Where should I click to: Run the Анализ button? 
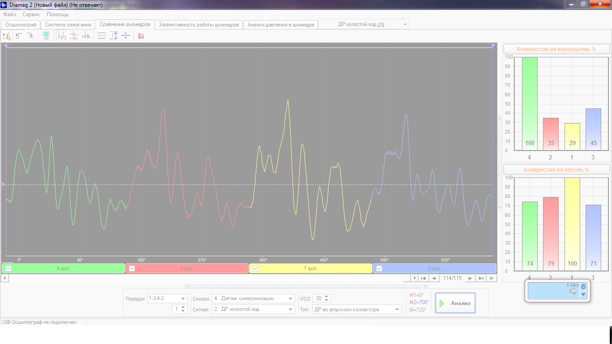(x=455, y=303)
